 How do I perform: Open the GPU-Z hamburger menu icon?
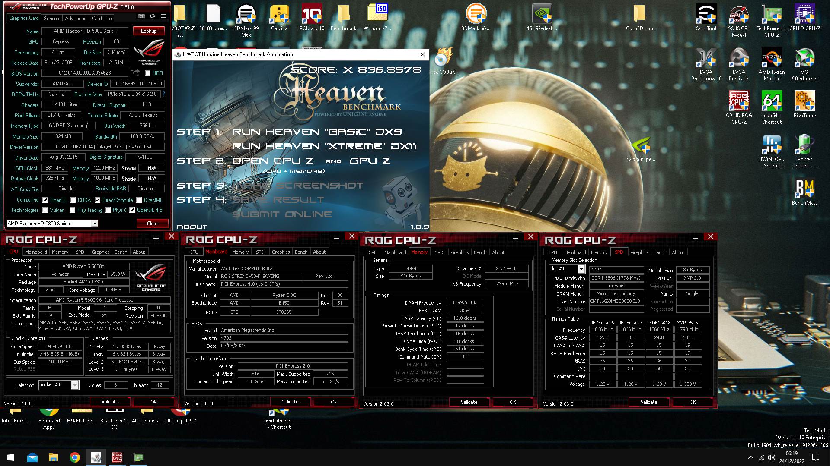163,16
